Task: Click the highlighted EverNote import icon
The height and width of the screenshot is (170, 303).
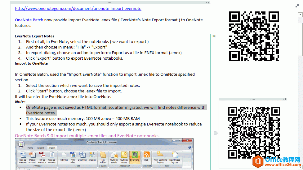Action: [x=135, y=157]
